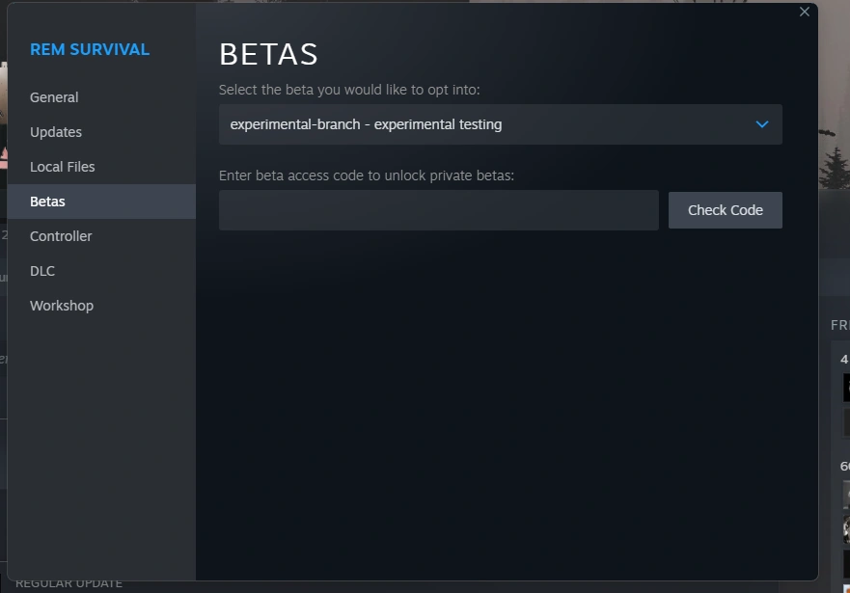Click the Check Code button
Screen dimensions: 850x593
[725, 209]
